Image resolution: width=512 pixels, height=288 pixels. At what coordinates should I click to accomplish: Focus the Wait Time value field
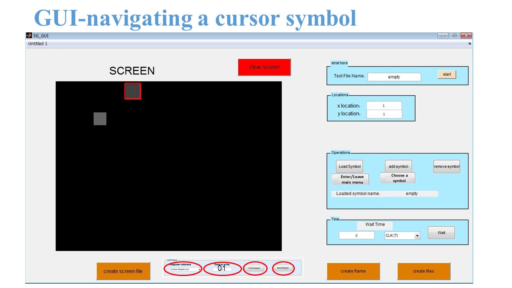click(356, 236)
